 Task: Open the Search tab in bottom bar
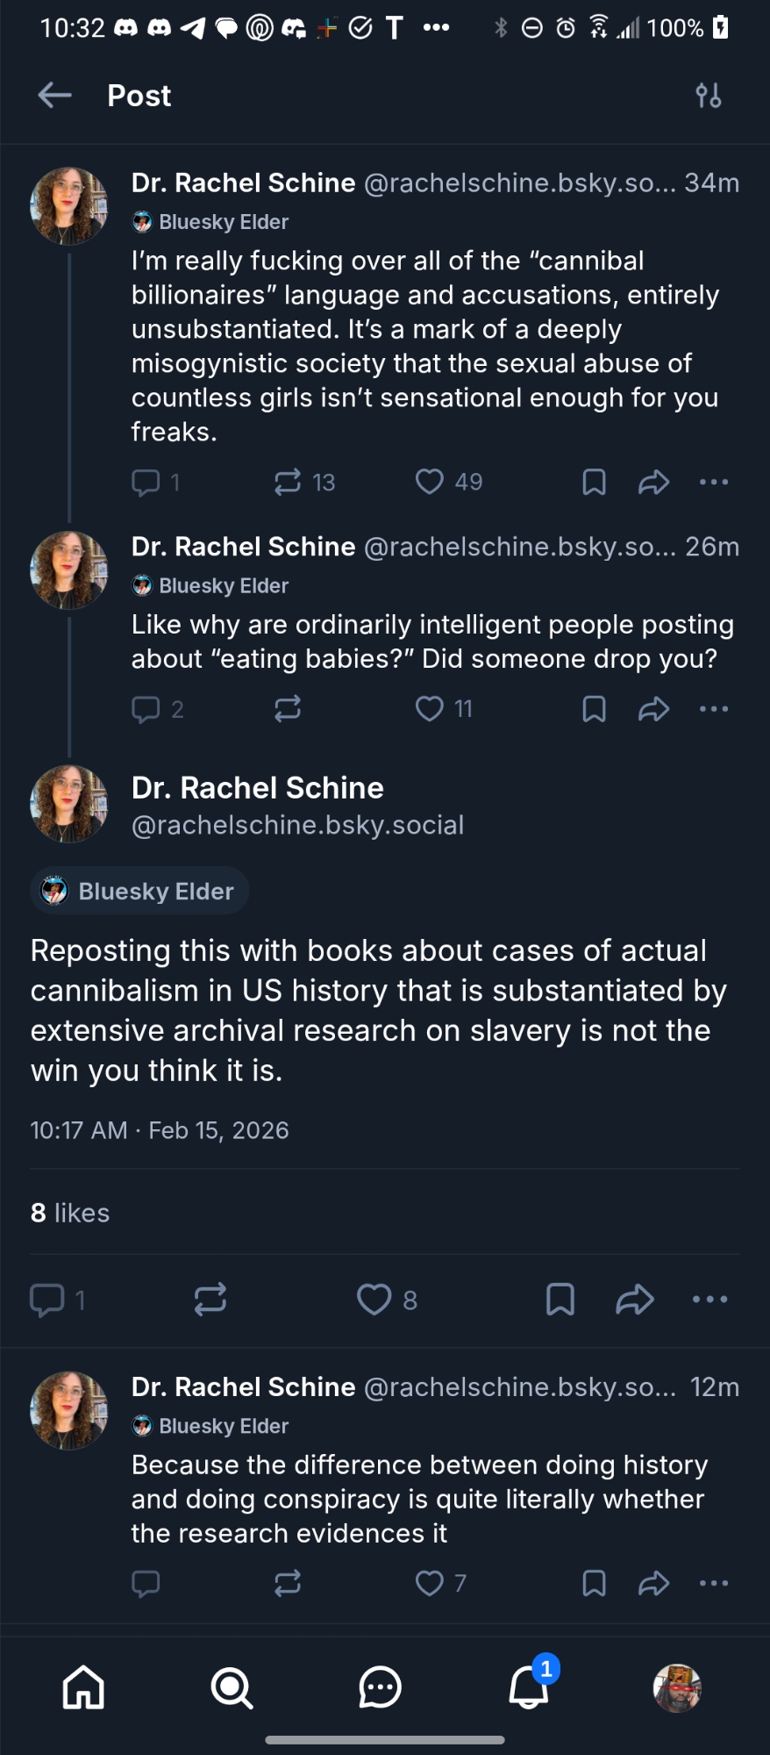232,1687
